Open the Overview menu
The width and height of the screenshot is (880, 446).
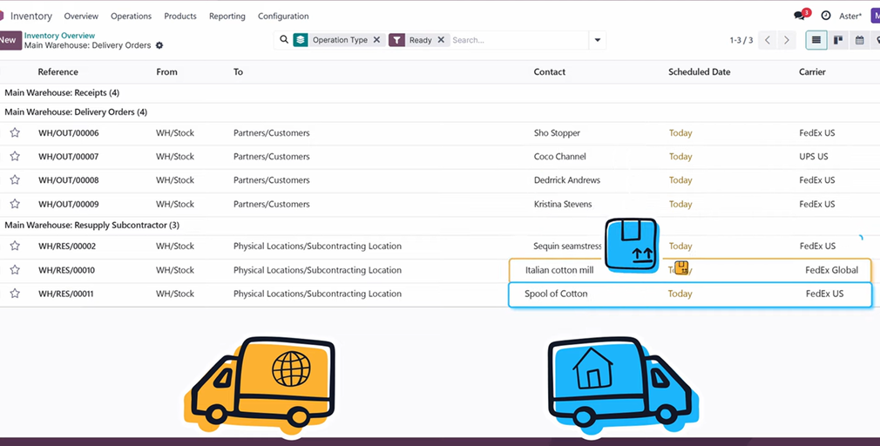(x=81, y=17)
